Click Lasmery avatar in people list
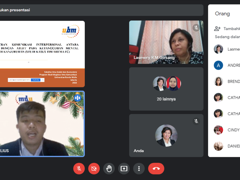The height and width of the screenshot is (180, 240). (x=218, y=49)
